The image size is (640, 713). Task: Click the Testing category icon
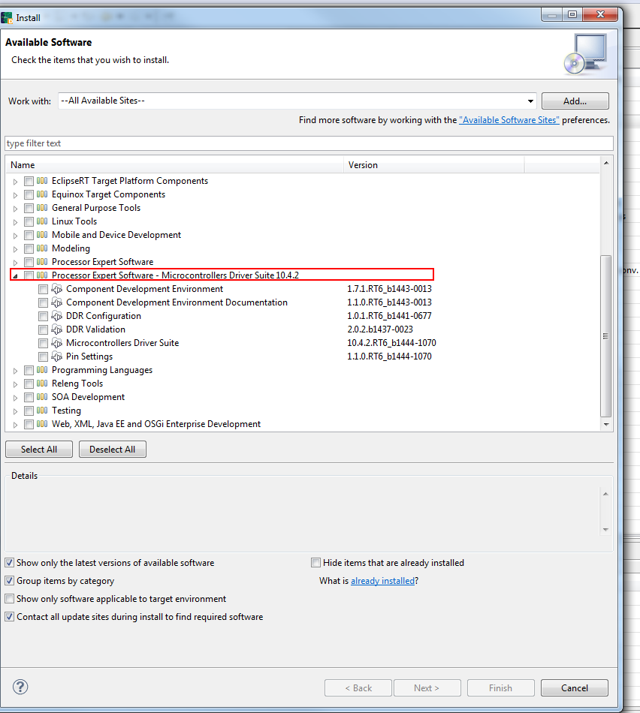tap(42, 411)
